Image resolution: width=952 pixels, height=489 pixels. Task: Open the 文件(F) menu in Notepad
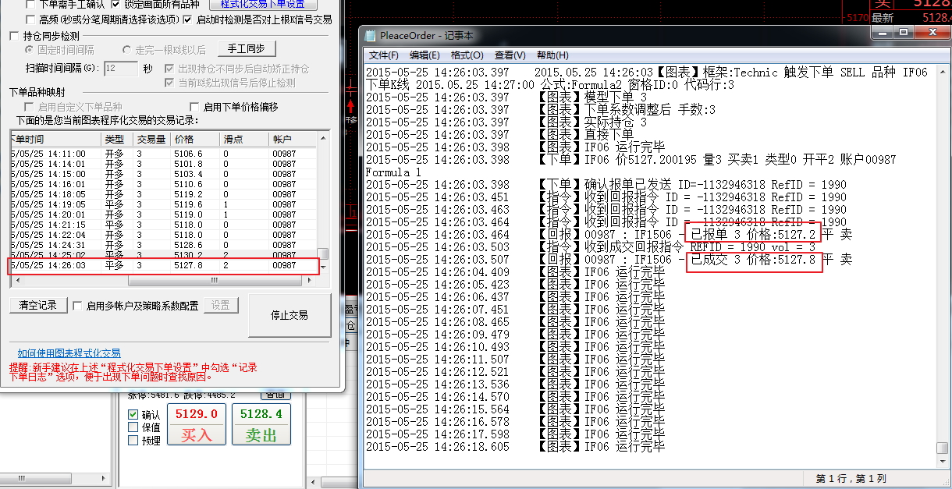click(383, 55)
